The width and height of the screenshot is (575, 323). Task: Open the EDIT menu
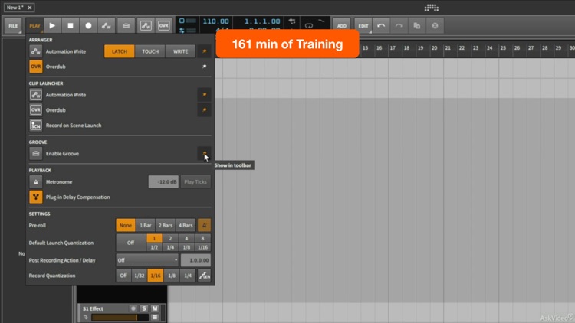(x=363, y=25)
